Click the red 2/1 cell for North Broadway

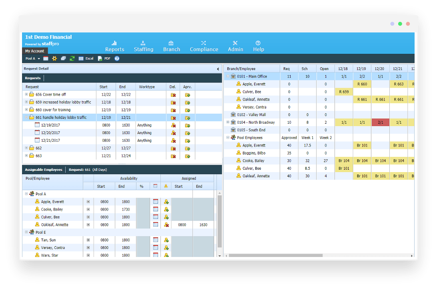381,122
